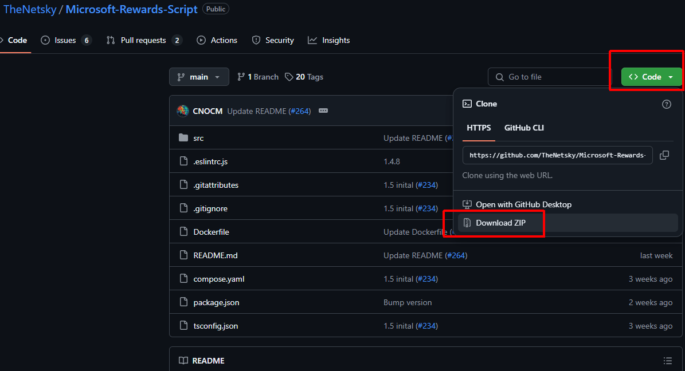Viewport: 685px width, 371px height.
Task: Switch to the Actions tab
Action: [217, 40]
